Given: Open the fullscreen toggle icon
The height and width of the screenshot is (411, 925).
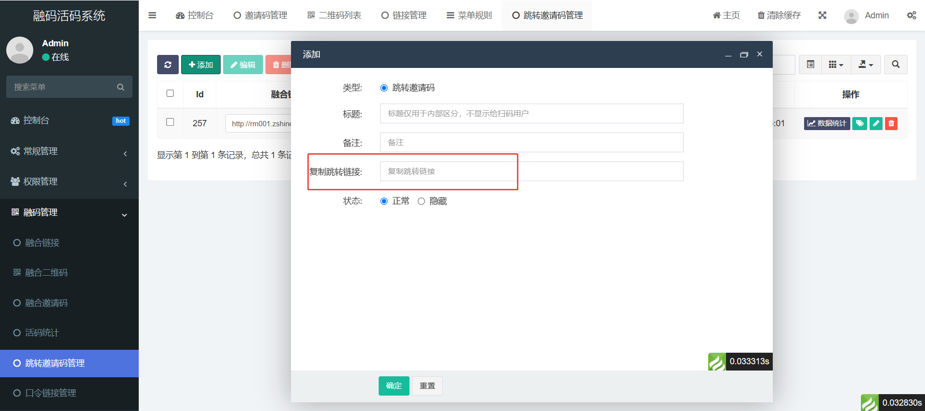Looking at the screenshot, I should pyautogui.click(x=822, y=15).
